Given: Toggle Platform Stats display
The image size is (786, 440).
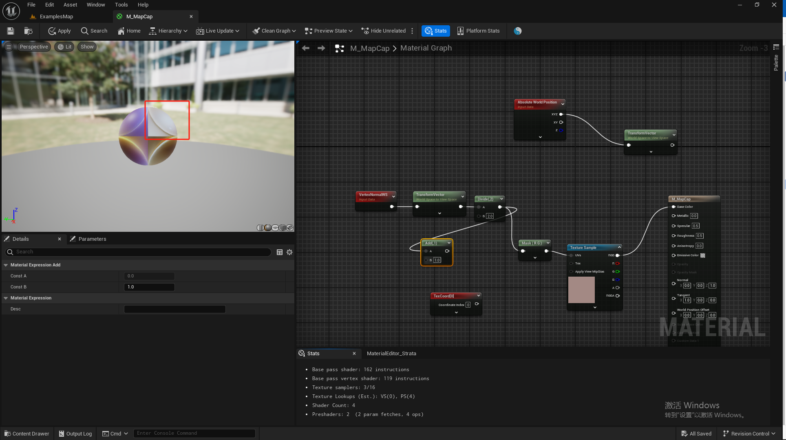Looking at the screenshot, I should [x=478, y=31].
